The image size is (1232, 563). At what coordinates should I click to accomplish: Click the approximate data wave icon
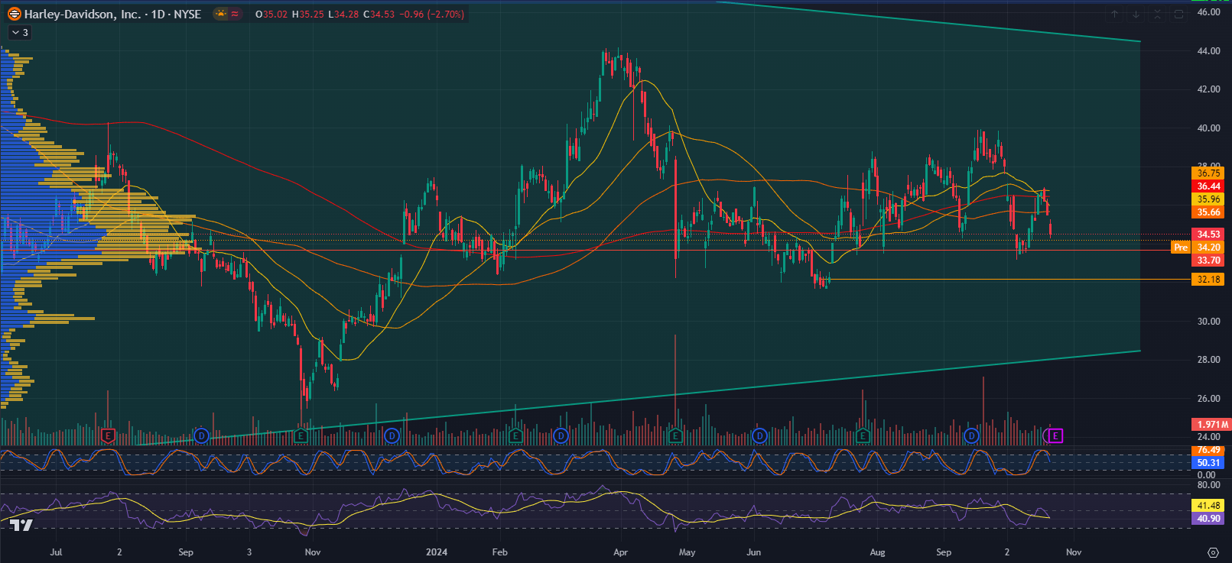click(235, 14)
